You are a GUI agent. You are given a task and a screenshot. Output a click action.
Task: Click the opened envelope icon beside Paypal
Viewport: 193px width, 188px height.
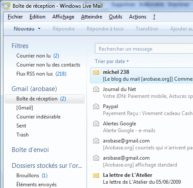click(96, 106)
